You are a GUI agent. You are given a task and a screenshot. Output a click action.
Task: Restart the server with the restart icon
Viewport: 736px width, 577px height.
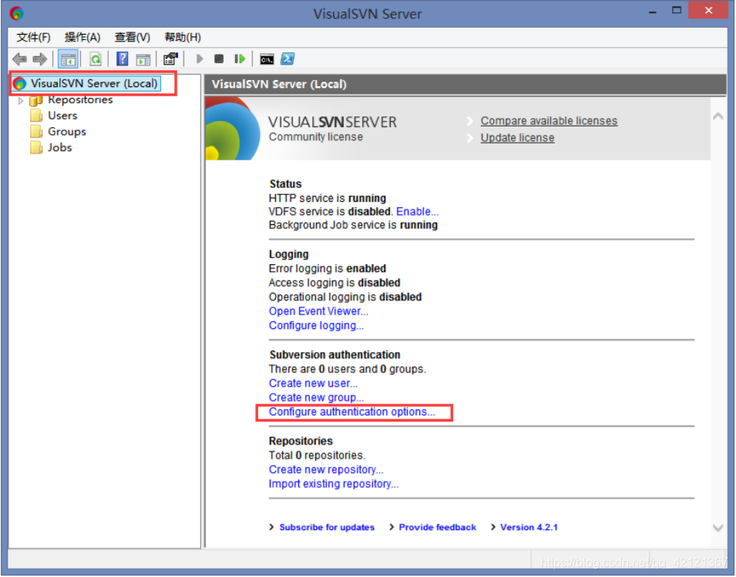[240, 59]
